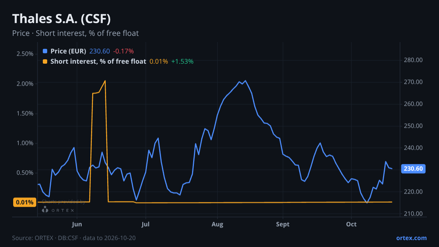Image resolution: width=439 pixels, height=247 pixels.
Task: Click the short interest spike peak in June
Action: pos(105,81)
